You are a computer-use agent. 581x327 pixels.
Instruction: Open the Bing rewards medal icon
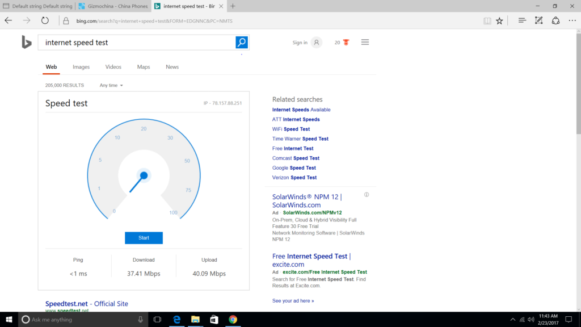pyautogui.click(x=346, y=42)
